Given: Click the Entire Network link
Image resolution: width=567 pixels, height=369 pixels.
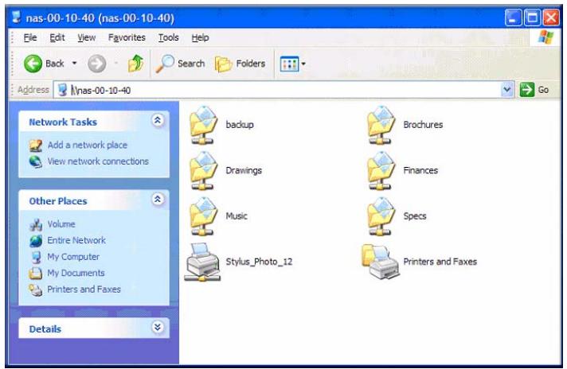Looking at the screenshot, I should pos(76,240).
